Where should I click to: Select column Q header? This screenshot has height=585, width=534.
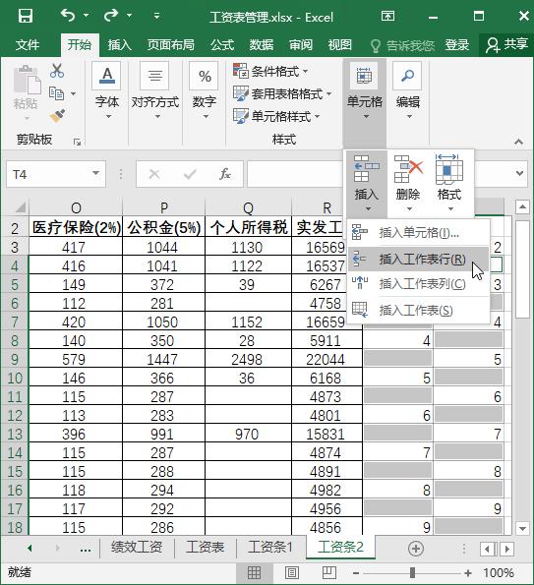(248, 207)
